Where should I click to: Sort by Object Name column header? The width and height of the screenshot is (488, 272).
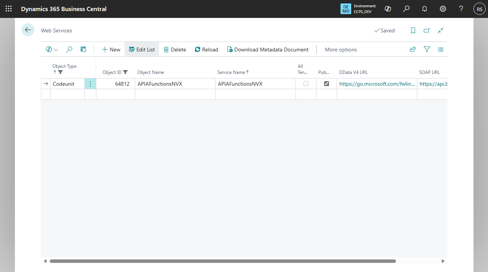[x=151, y=72]
